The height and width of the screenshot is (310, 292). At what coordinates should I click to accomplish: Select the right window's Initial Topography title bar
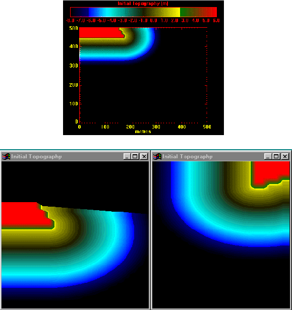pyautogui.click(x=221, y=157)
